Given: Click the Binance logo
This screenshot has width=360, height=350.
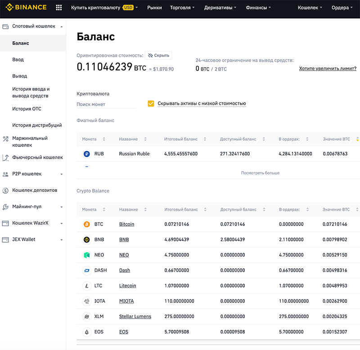Looking at the screenshot, I should (26, 7).
